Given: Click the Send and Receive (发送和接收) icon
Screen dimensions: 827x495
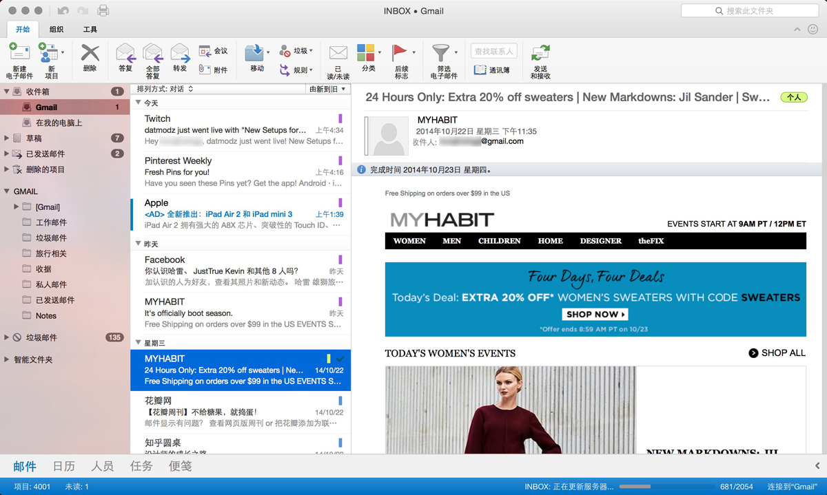Looking at the screenshot, I should 541,54.
